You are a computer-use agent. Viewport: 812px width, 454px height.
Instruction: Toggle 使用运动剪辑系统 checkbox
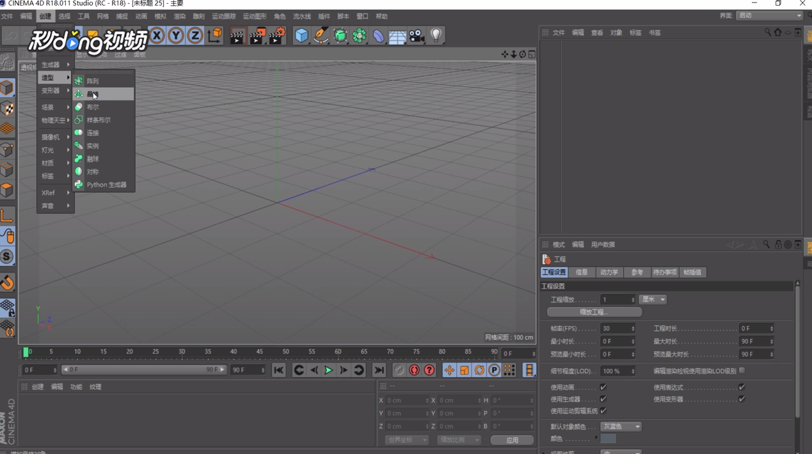603,411
